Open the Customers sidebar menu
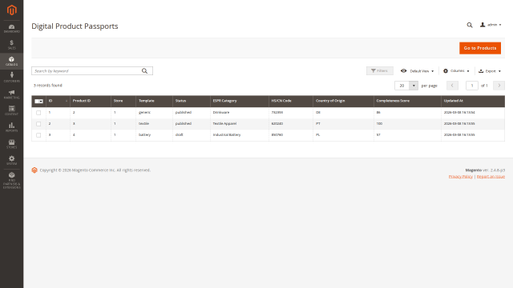Image resolution: width=513 pixels, height=288 pixels. point(11,78)
